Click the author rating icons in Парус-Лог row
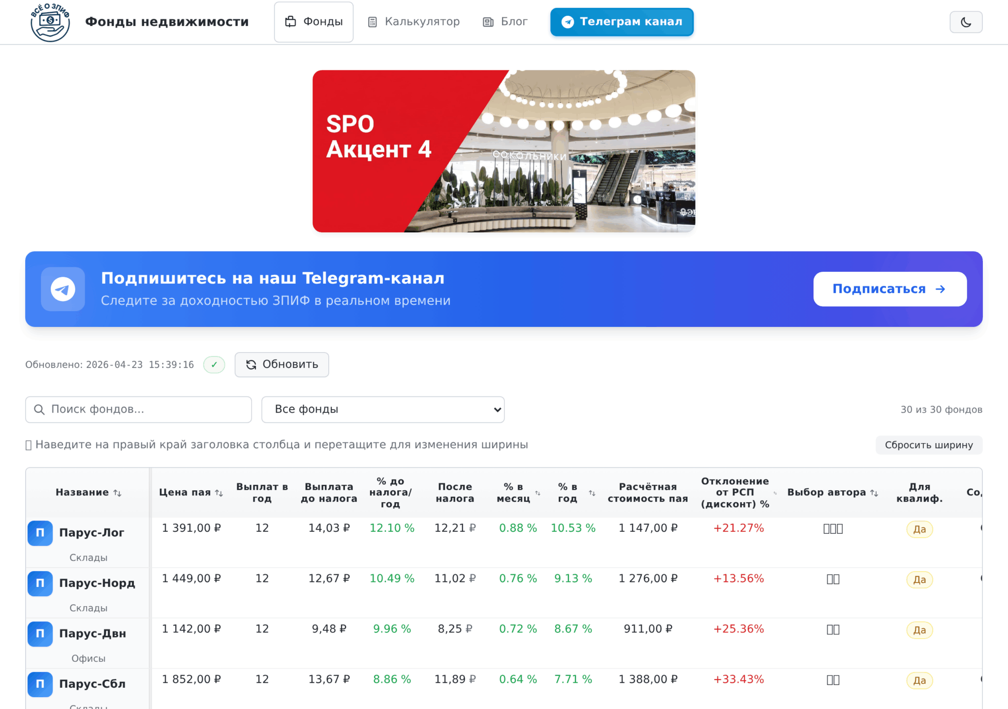Screen dimensions: 1008x709 point(833,529)
